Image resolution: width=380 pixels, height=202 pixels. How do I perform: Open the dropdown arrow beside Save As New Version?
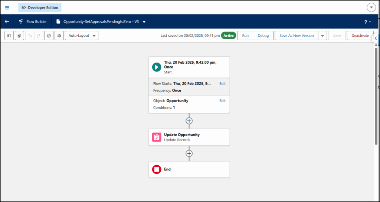pos(322,36)
